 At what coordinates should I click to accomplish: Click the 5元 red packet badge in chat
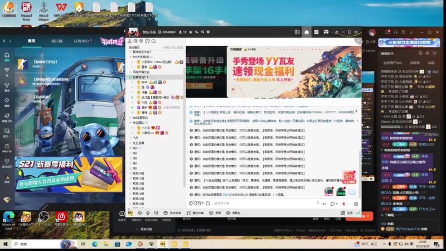pyautogui.click(x=349, y=177)
